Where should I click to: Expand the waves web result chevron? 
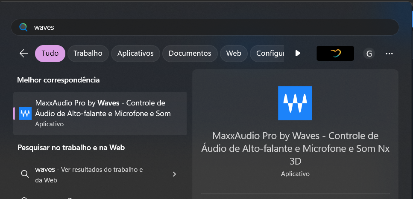click(174, 174)
